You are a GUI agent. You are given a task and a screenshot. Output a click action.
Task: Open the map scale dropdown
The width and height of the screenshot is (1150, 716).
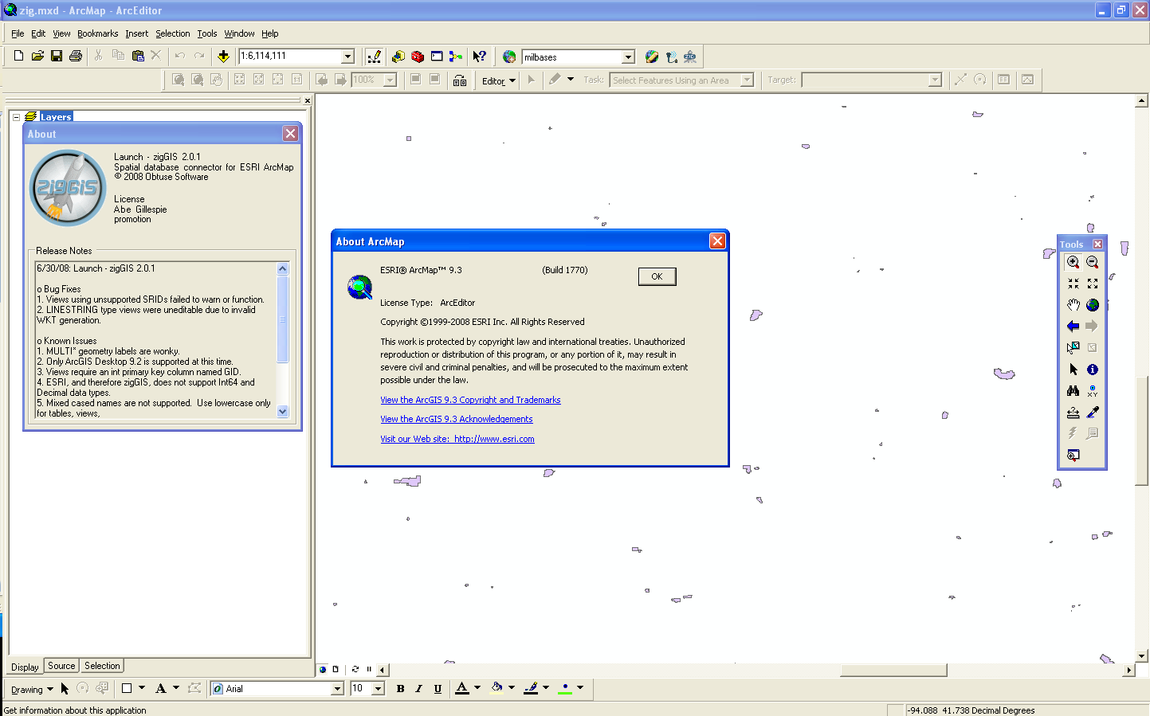347,57
